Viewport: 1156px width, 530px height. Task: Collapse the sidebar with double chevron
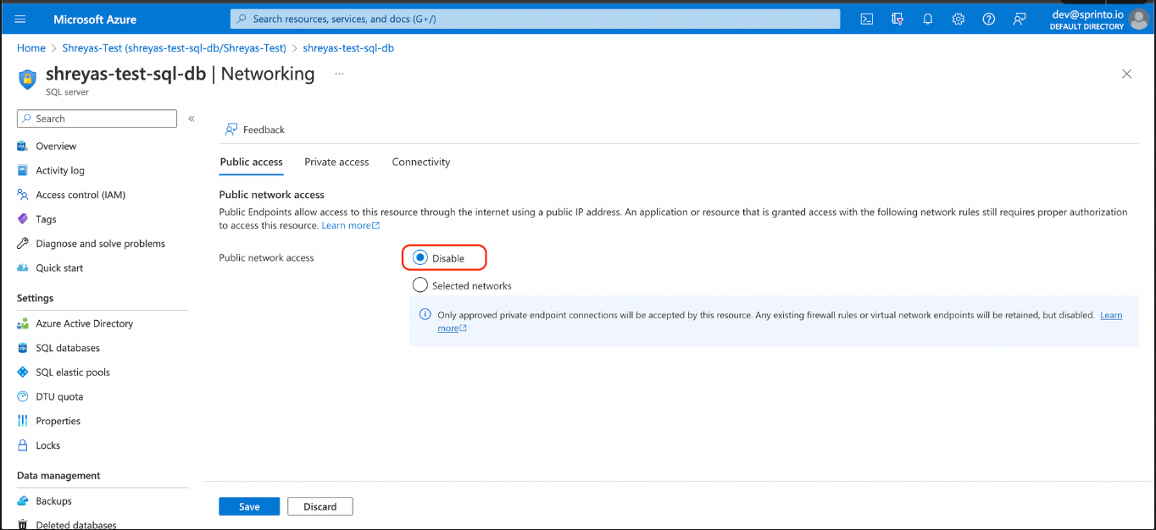[x=192, y=119]
